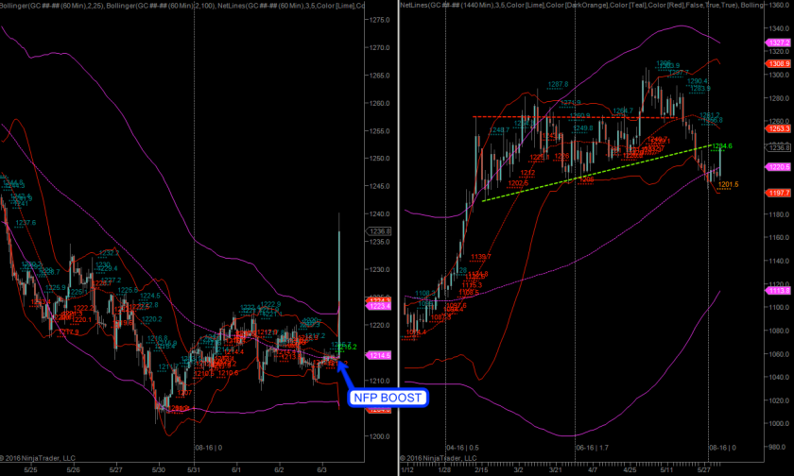Click the '04-16 | 0.5' contract label
This screenshot has width=794, height=476.
point(462,448)
